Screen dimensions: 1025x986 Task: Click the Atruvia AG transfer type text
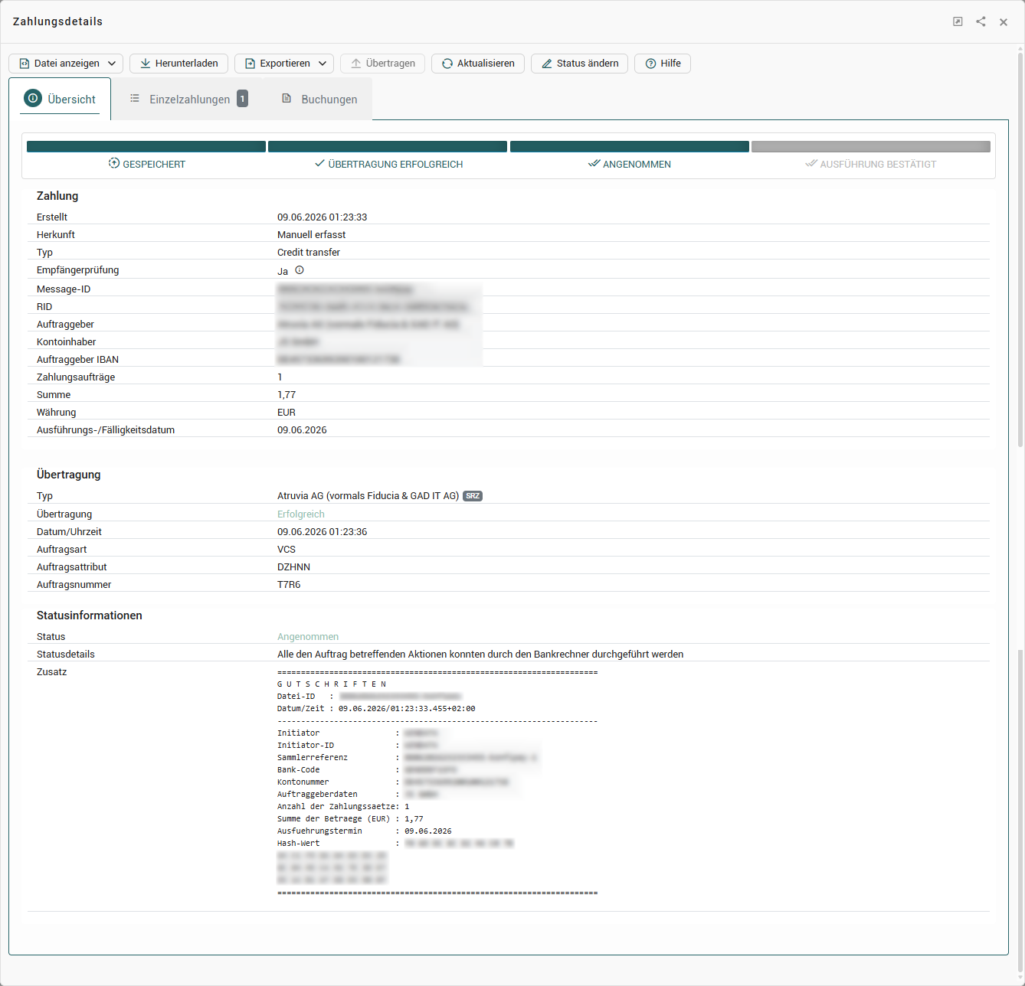tap(368, 496)
